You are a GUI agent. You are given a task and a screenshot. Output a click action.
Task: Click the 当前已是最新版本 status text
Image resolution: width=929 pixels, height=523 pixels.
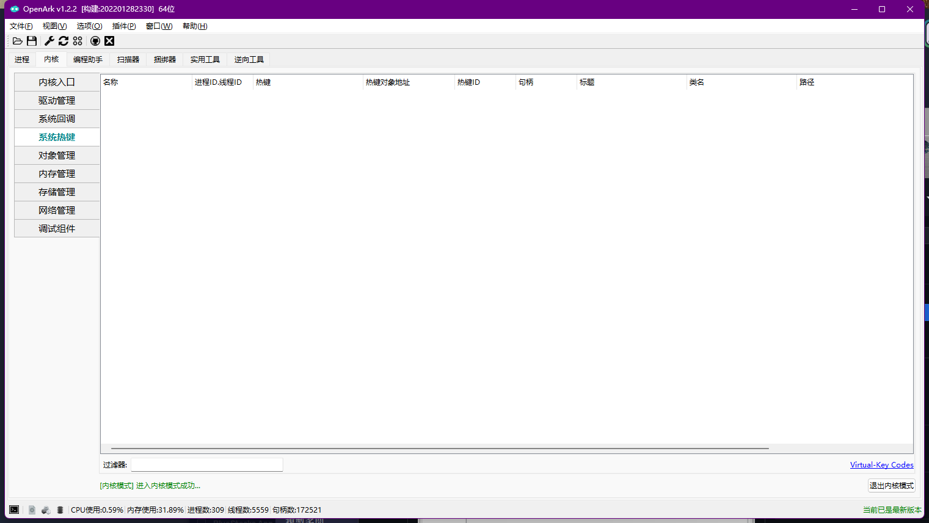[x=892, y=510]
